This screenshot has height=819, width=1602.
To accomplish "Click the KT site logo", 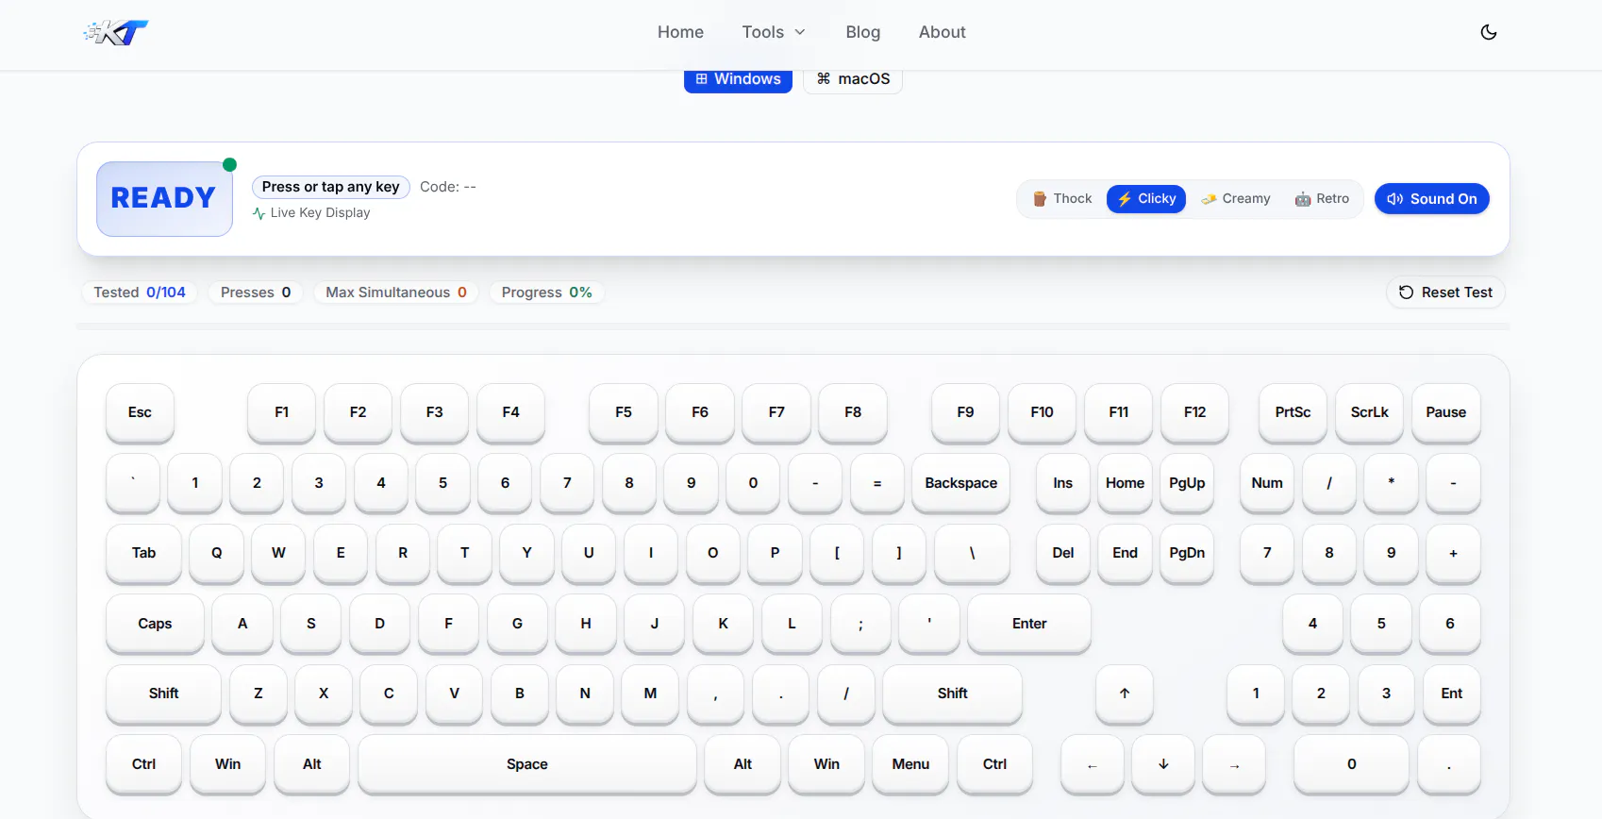I will [116, 33].
